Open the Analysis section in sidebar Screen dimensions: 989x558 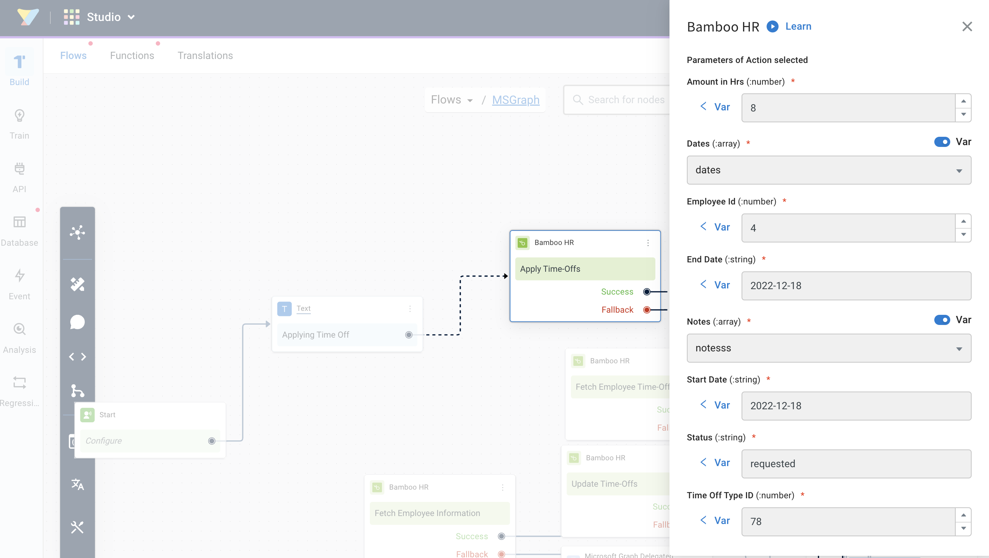pyautogui.click(x=19, y=338)
